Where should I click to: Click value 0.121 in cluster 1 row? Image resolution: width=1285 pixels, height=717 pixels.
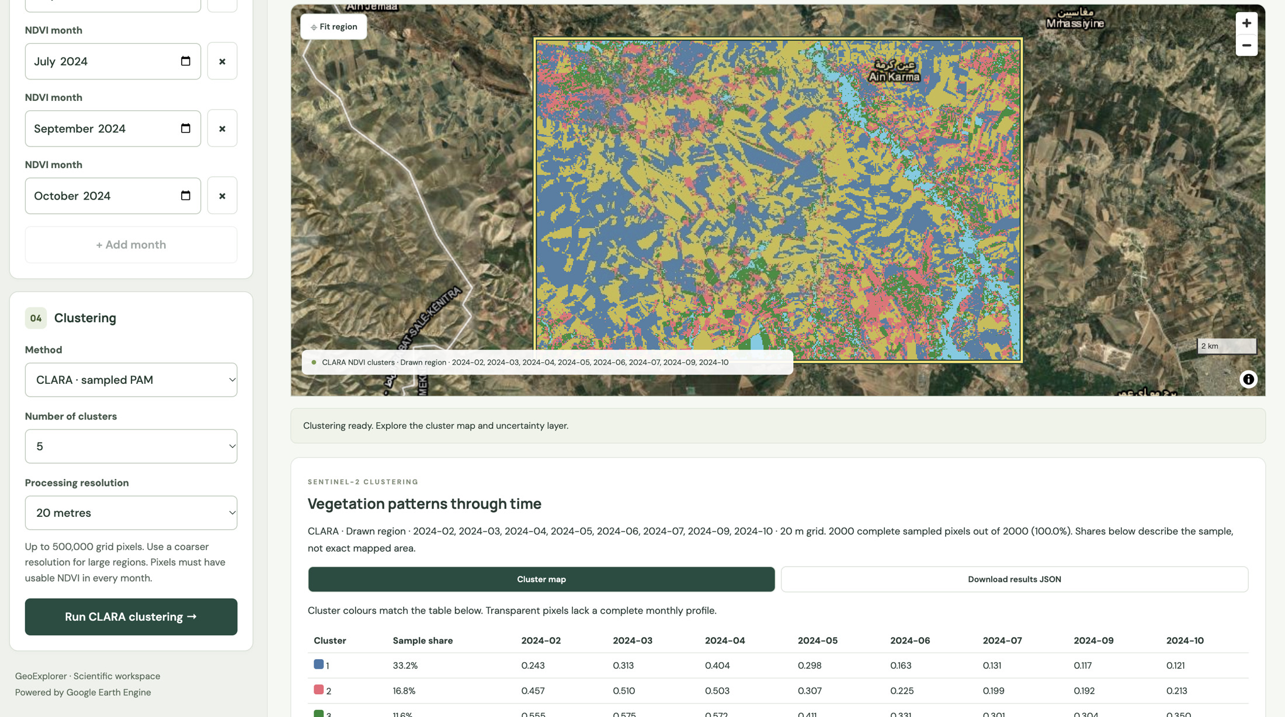[x=1176, y=666]
